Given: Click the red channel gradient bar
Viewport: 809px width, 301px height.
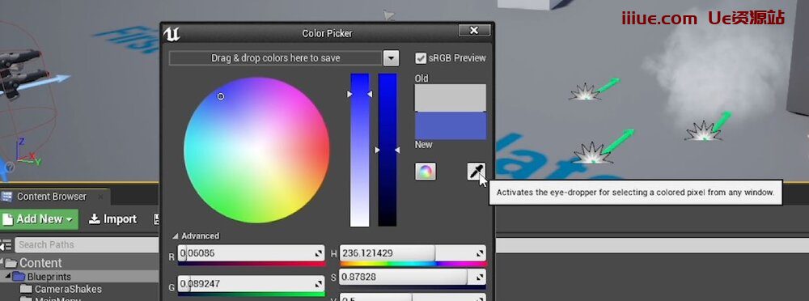Looking at the screenshot, I should tap(252, 264).
